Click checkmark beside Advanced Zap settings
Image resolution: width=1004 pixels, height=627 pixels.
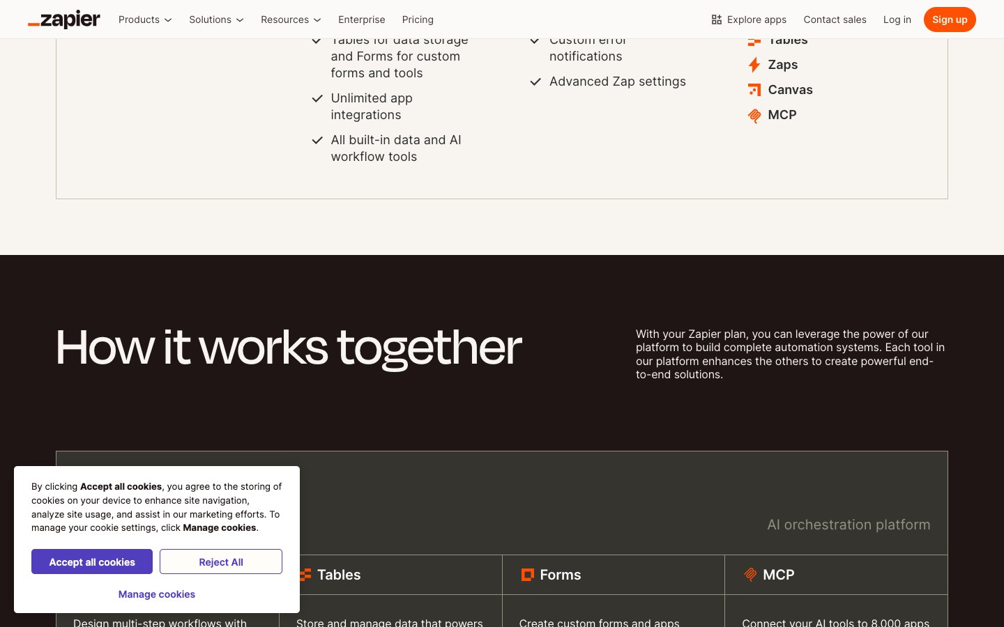click(x=535, y=82)
